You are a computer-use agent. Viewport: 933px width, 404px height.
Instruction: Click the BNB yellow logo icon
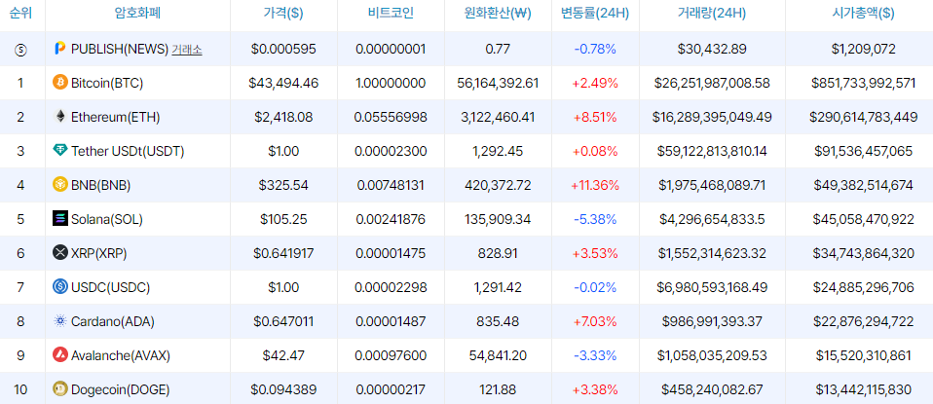60,185
